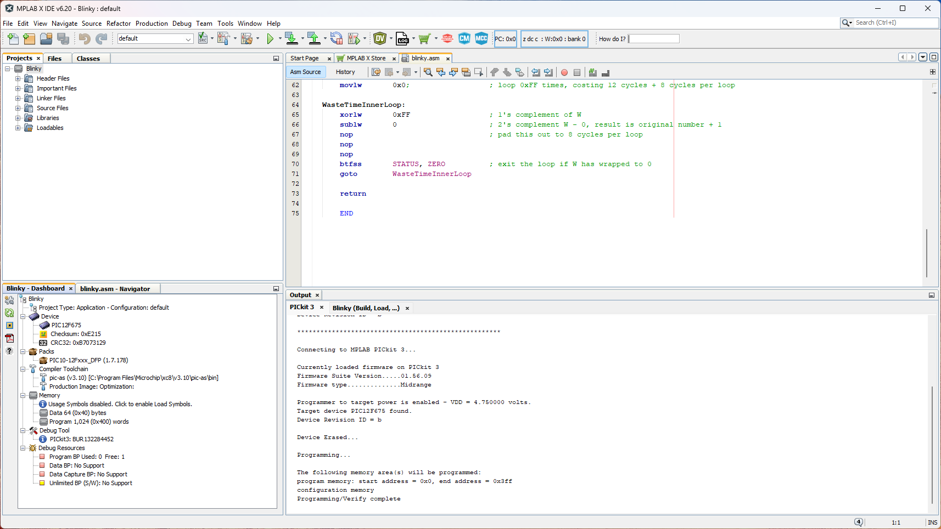Click the New File icon
The width and height of the screenshot is (941, 529).
[13, 38]
